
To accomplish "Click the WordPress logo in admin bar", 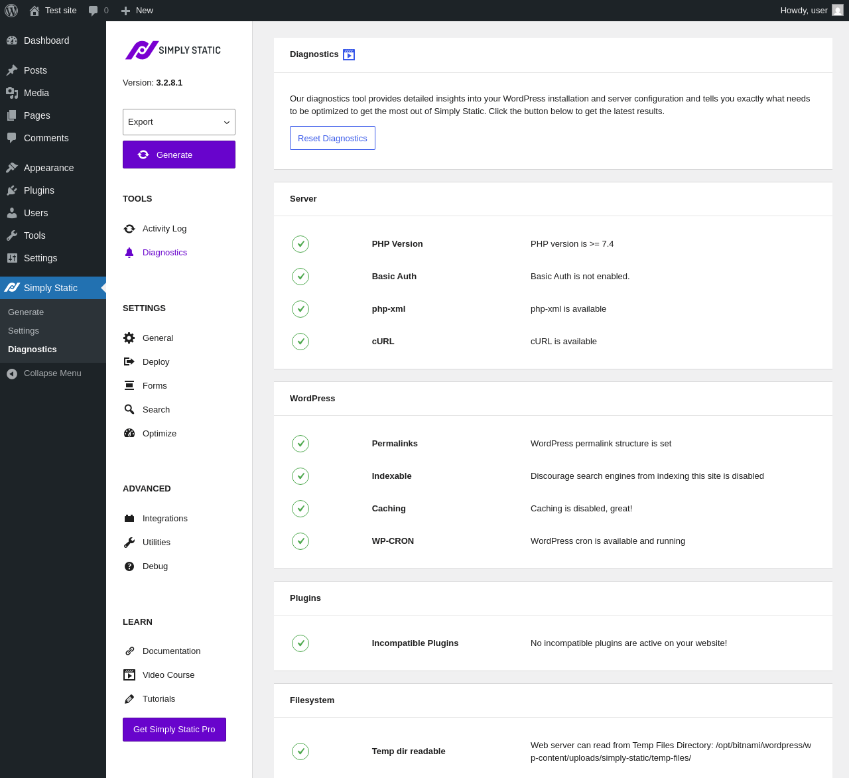I will point(11,11).
